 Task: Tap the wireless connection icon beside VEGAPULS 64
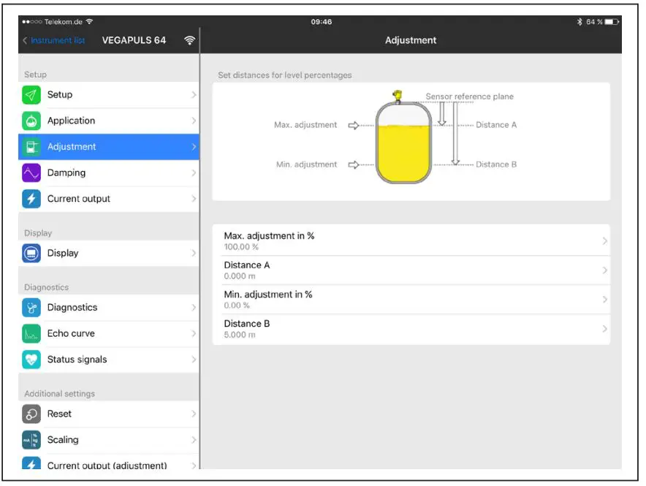189,40
